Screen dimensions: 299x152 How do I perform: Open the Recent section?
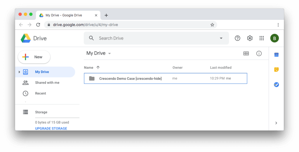pos(40,93)
